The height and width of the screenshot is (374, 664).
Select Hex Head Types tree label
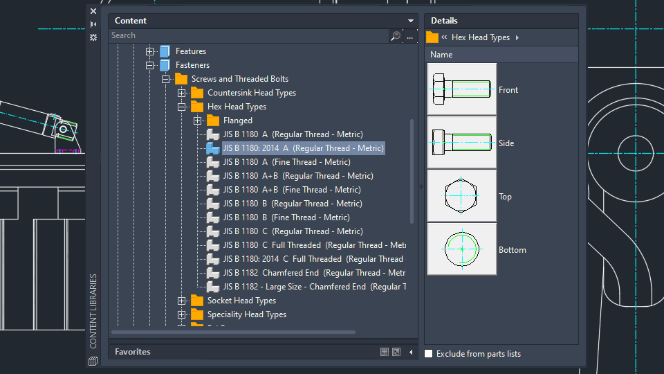(x=237, y=107)
